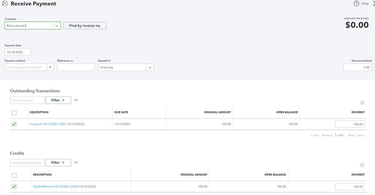This screenshot has width=375, height=195.
Task: Click the Find by invoice no. button
Action: click(85, 26)
